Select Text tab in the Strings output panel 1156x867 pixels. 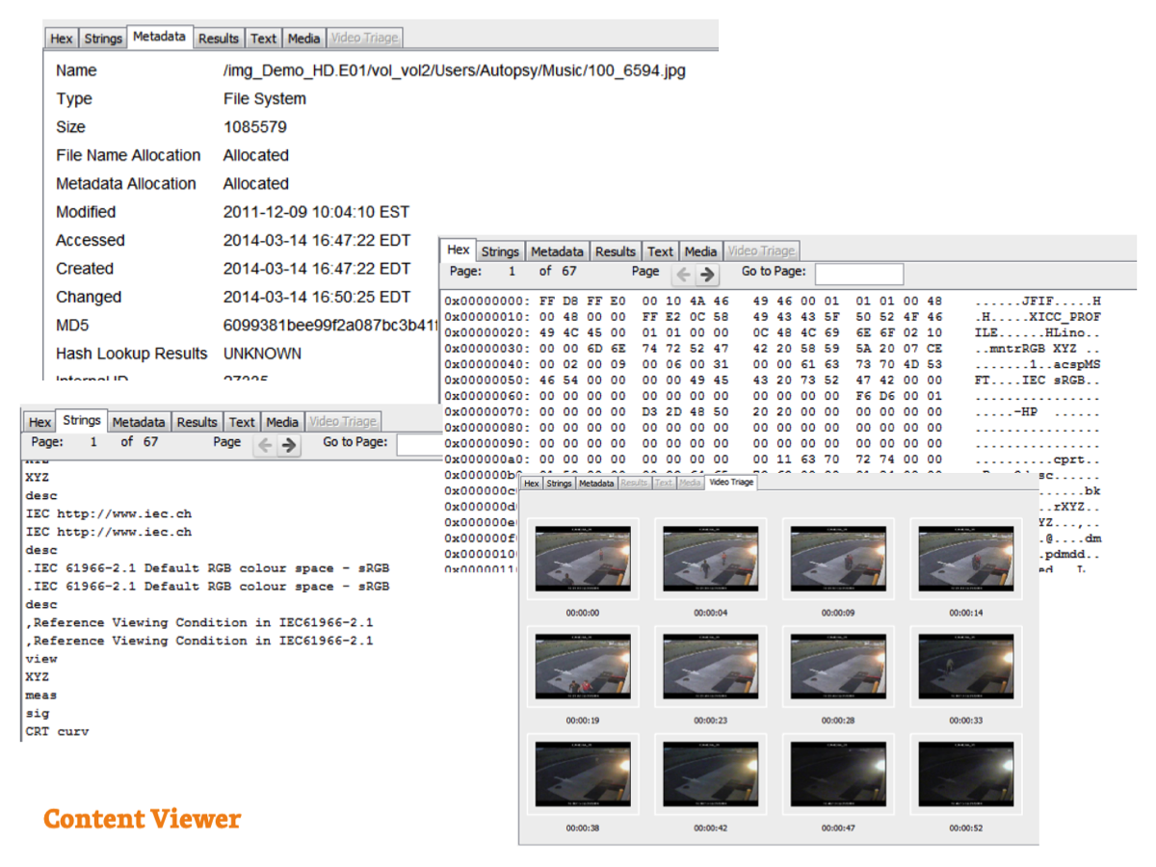coord(242,422)
